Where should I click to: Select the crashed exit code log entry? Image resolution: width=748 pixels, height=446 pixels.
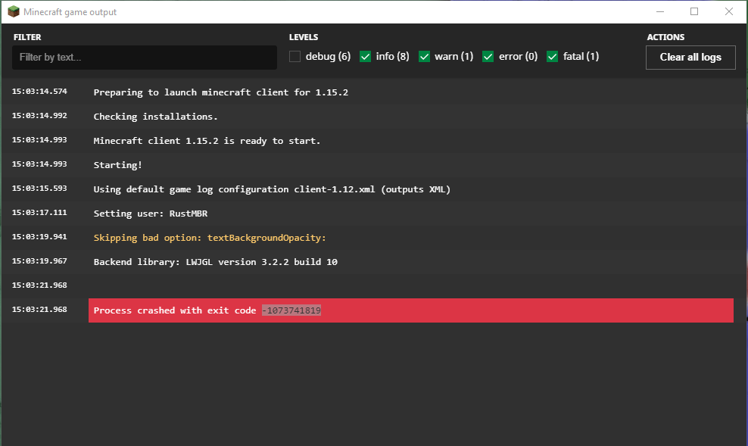[x=411, y=310]
